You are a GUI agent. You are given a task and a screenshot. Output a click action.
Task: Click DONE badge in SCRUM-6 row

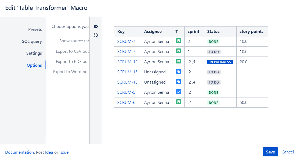coord(213,103)
